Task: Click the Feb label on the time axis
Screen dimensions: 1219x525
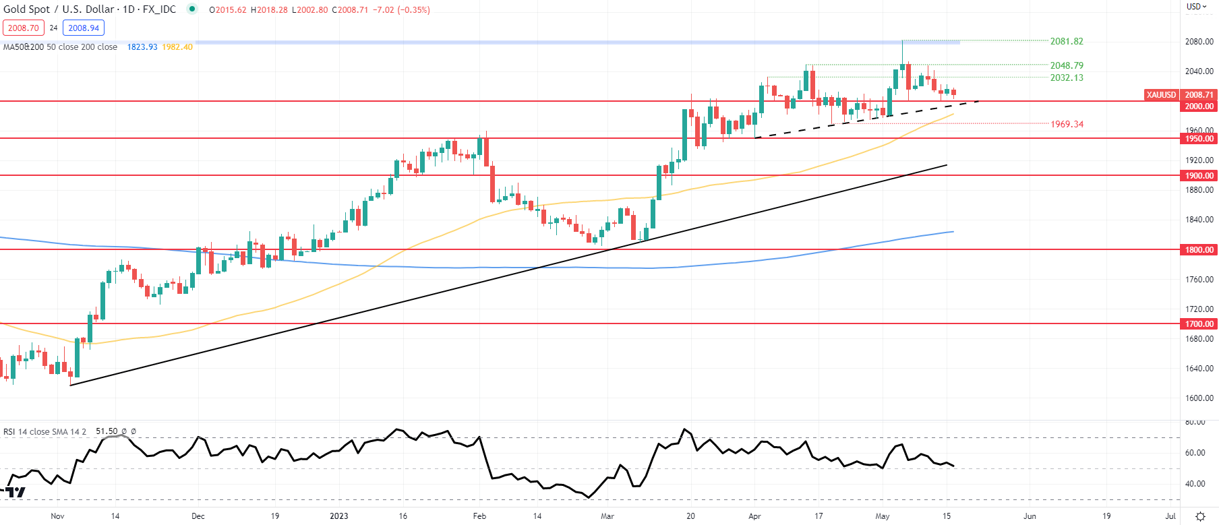Action: 479,516
